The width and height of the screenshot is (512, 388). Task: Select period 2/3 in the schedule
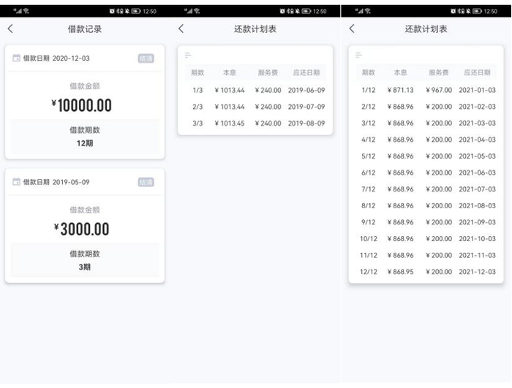[197, 107]
